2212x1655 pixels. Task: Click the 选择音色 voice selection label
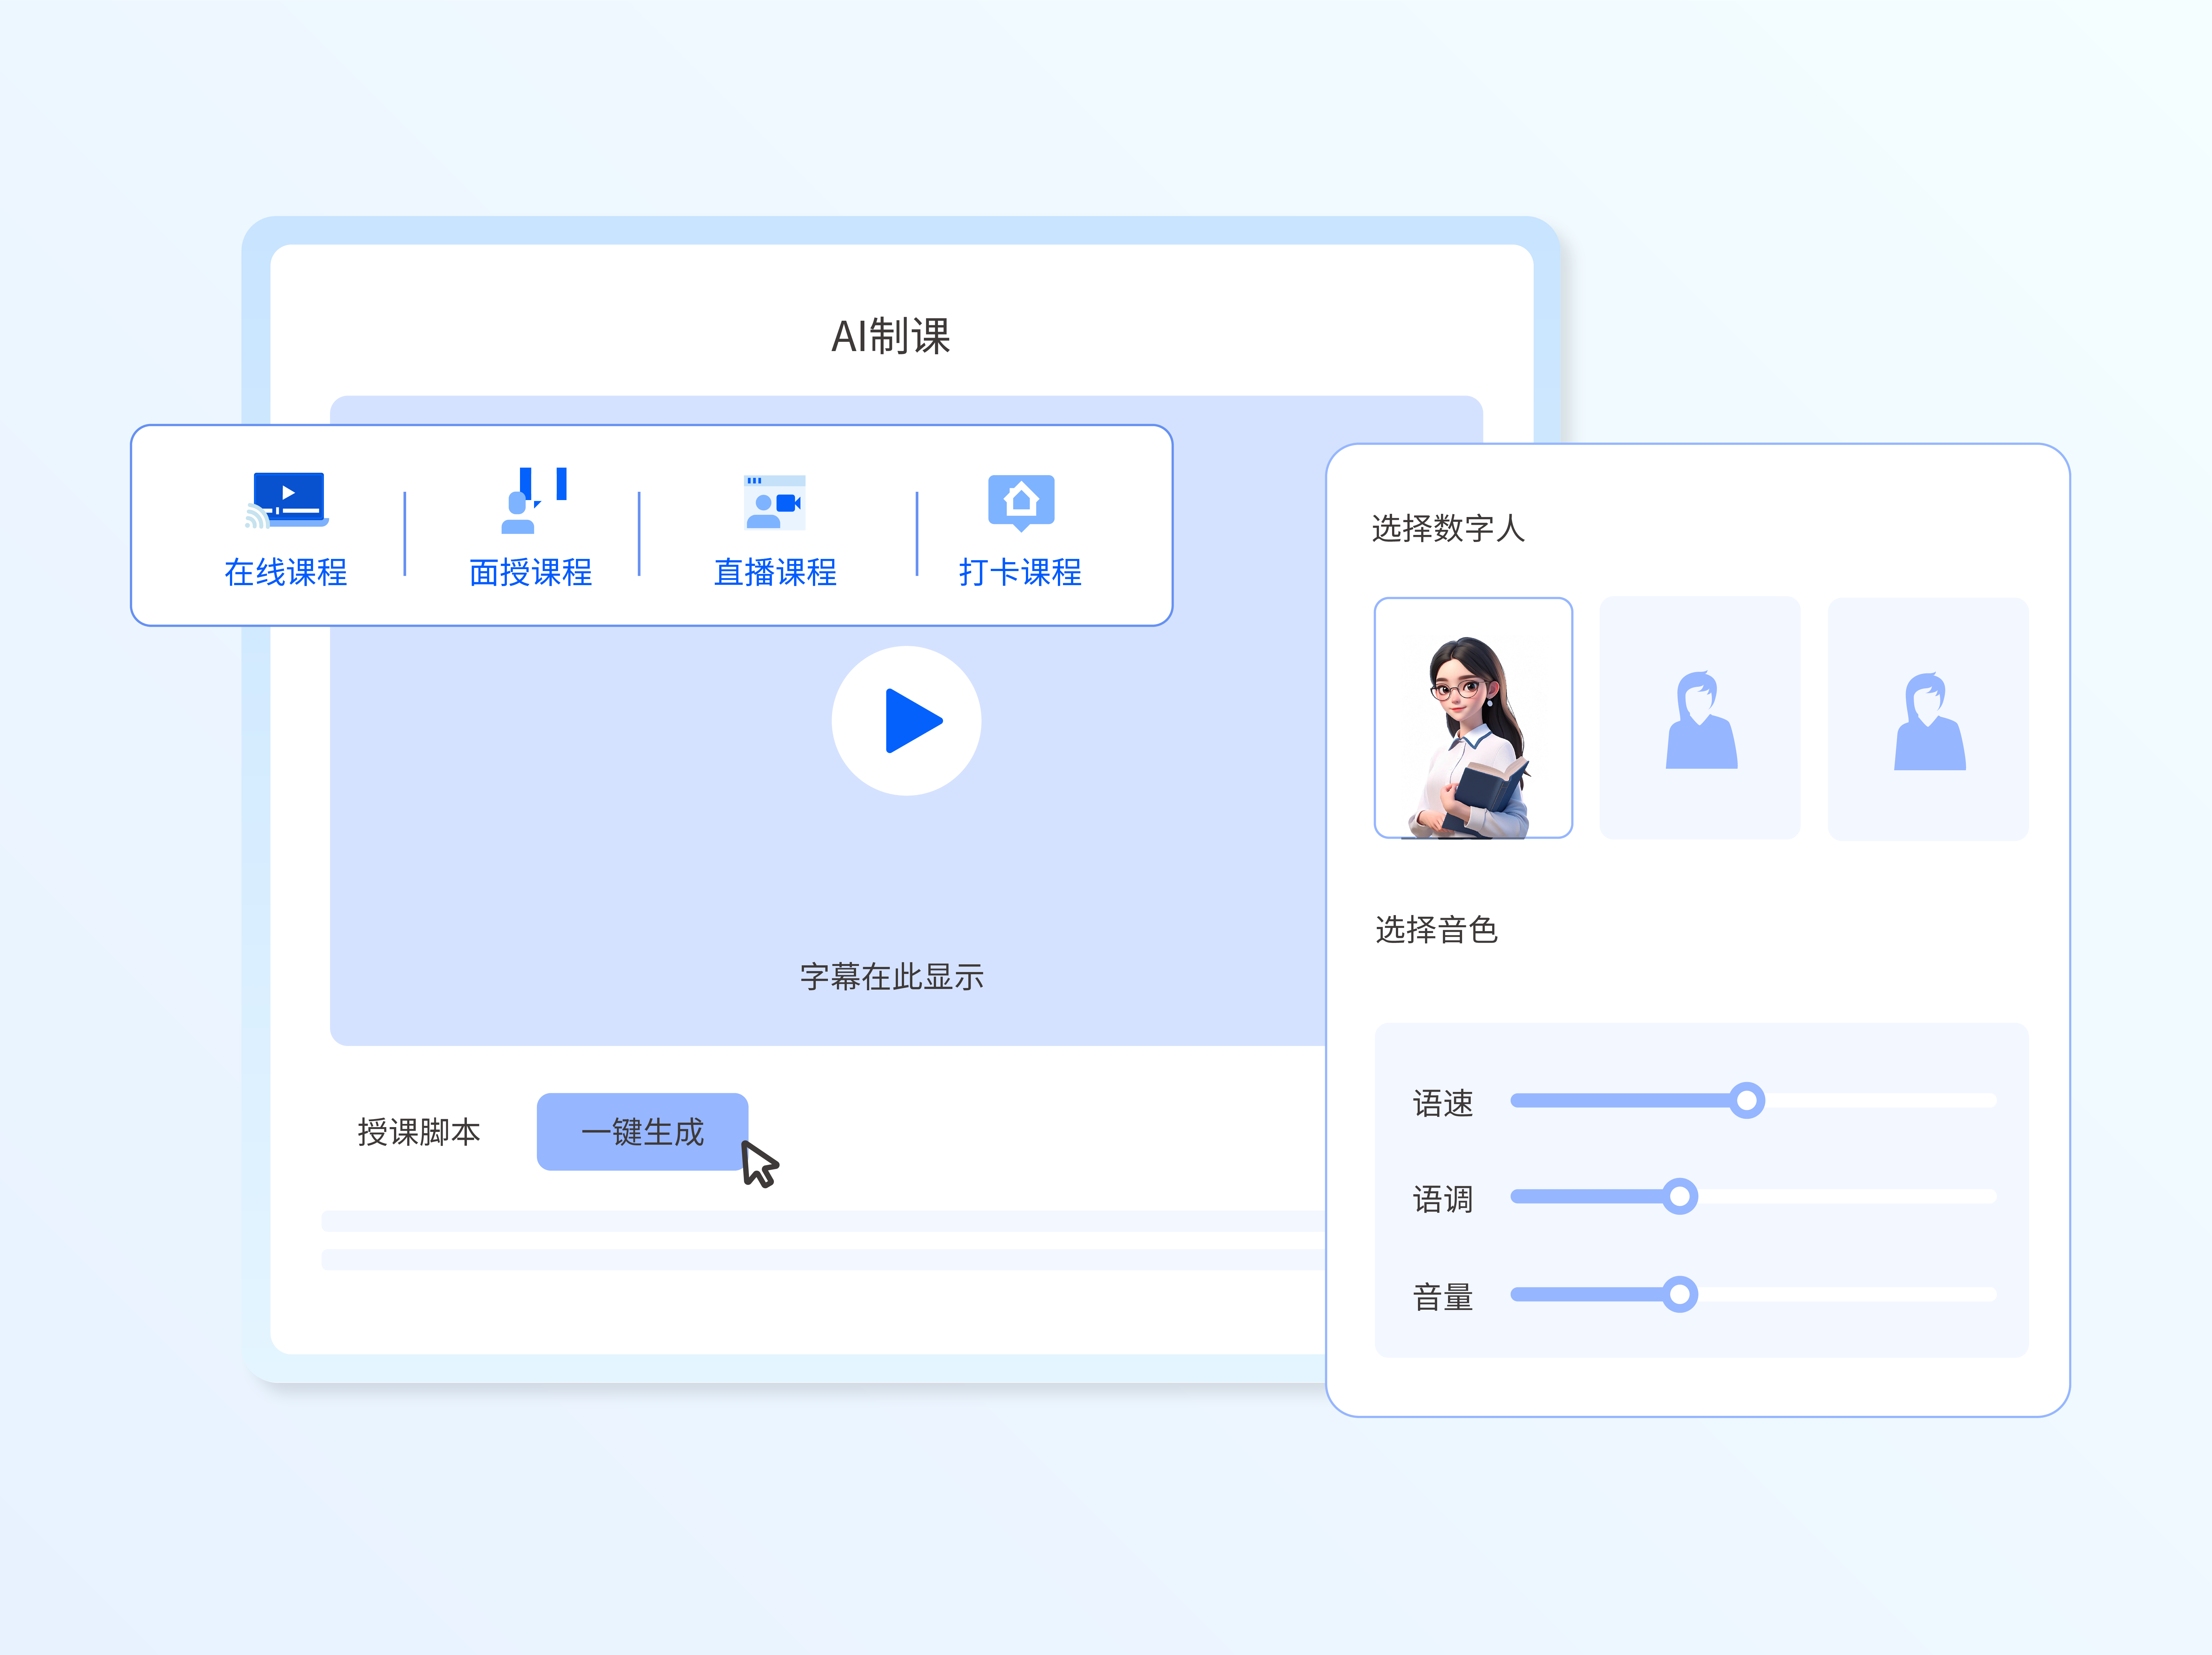pos(1436,930)
